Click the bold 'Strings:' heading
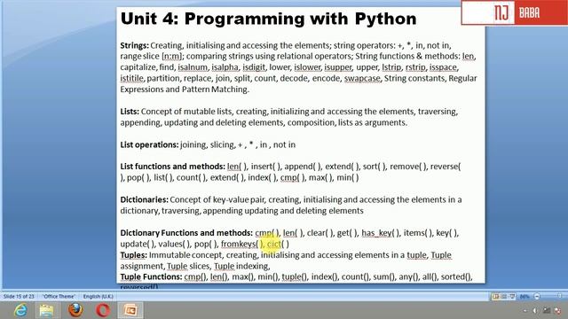The width and height of the screenshot is (568, 319). click(134, 45)
